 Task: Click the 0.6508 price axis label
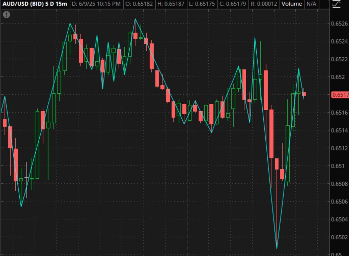[339, 183]
